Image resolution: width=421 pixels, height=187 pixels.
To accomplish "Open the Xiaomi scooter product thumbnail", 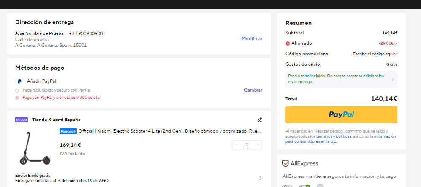I will 35,148.
